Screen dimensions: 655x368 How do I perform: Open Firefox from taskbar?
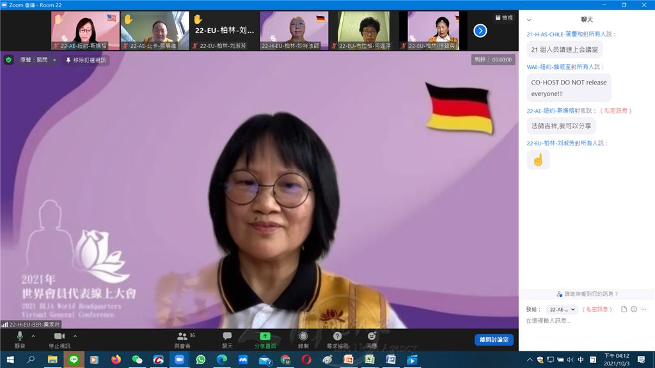click(116, 360)
